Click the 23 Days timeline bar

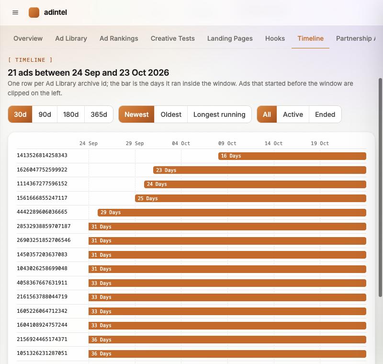(259, 171)
